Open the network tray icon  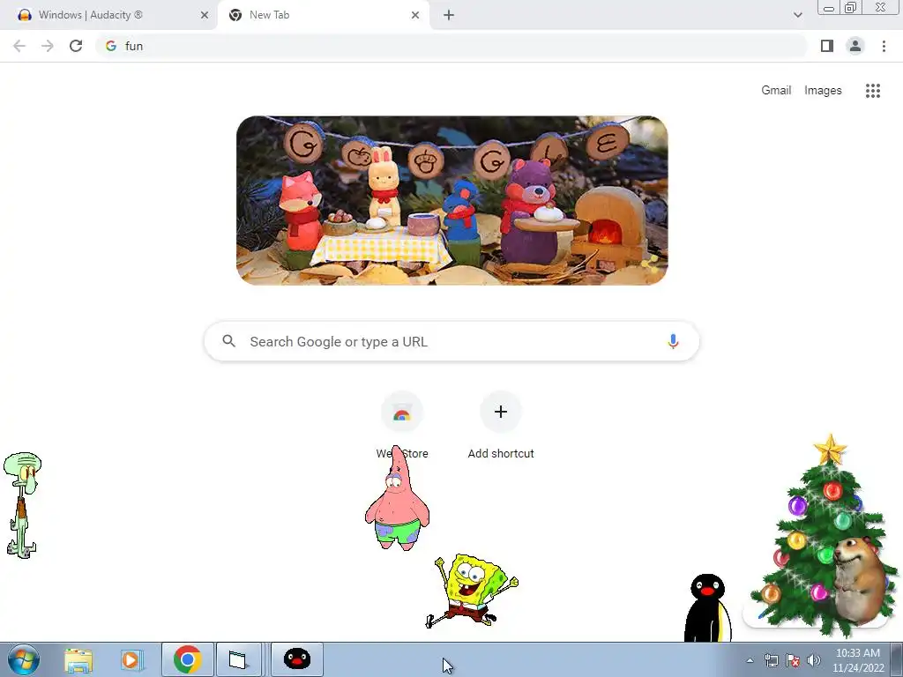[771, 660]
